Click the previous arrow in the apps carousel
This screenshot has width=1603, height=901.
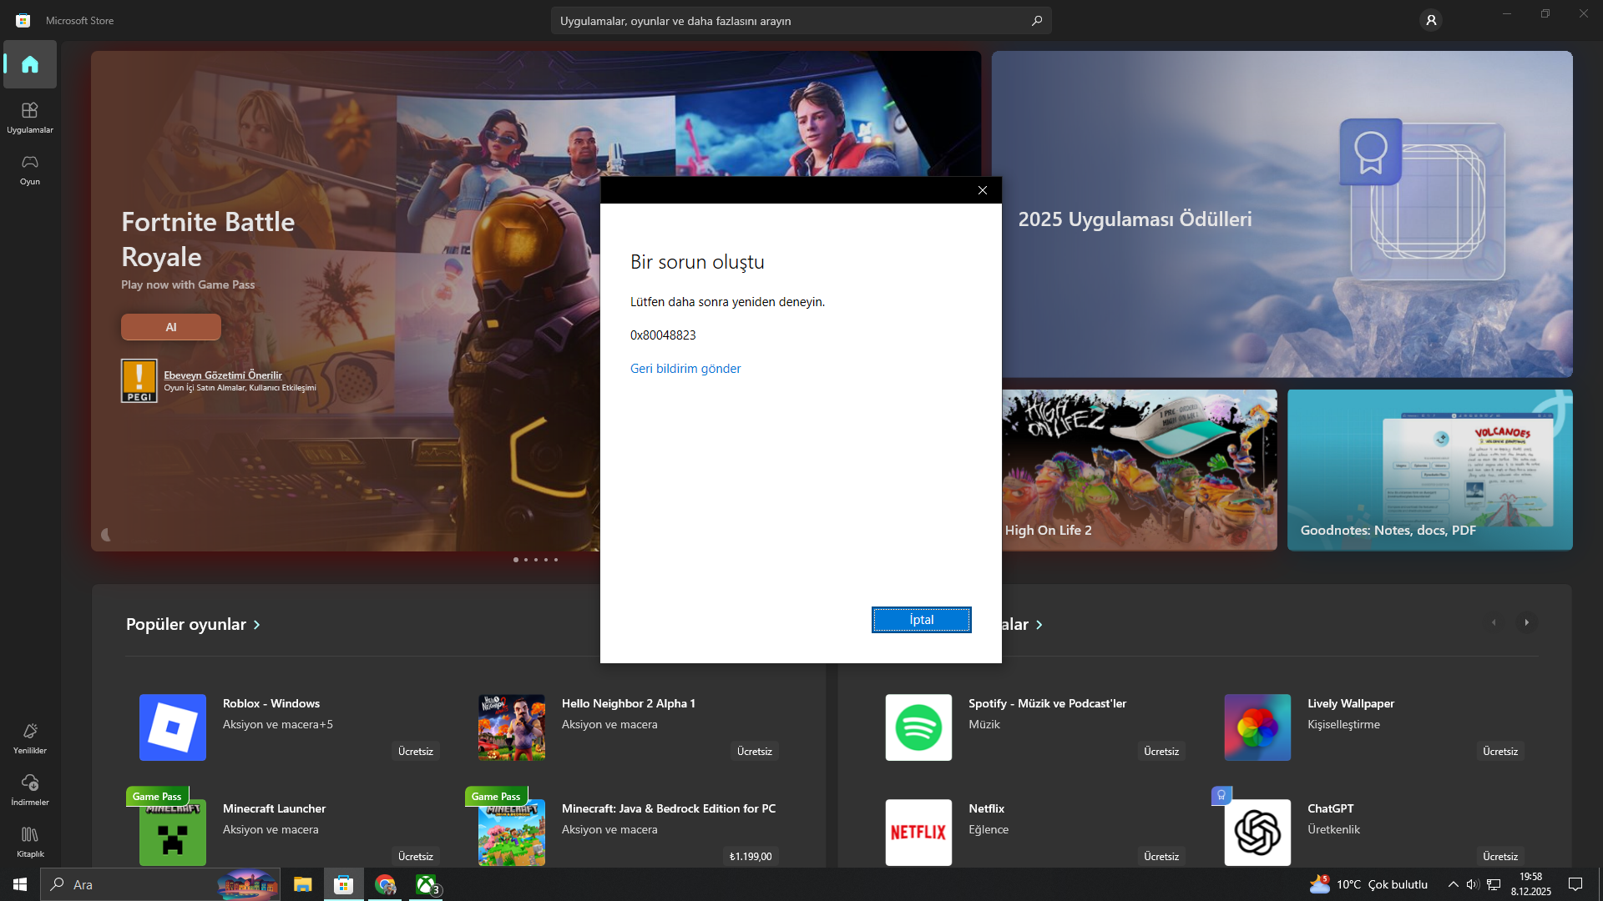pos(1494,622)
